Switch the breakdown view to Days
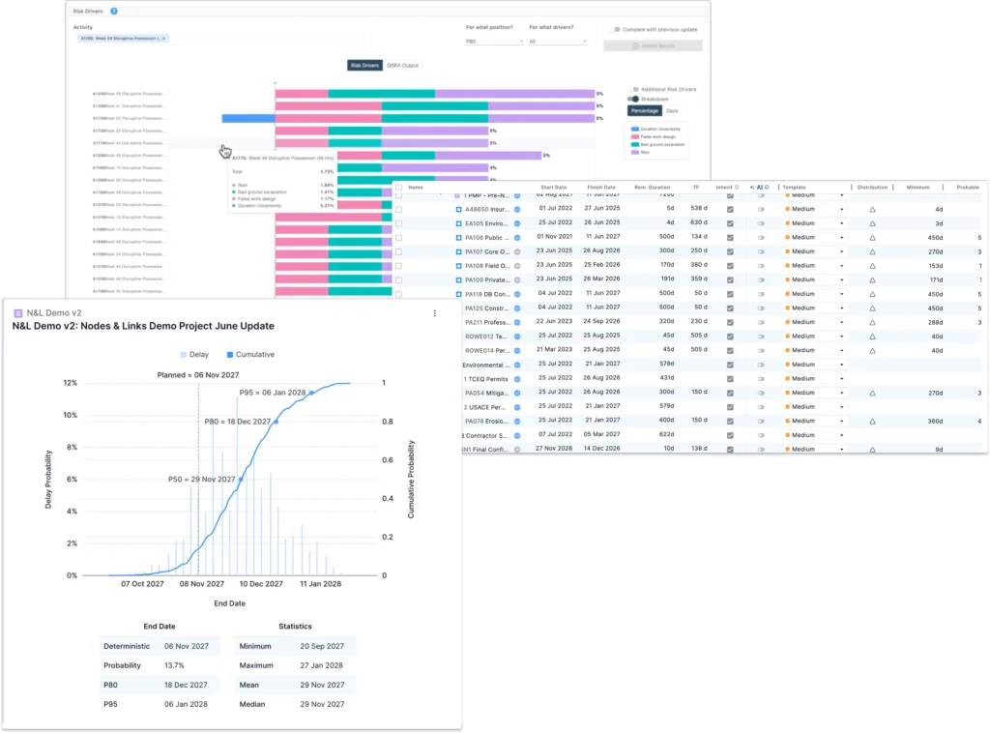This screenshot has width=990, height=733. click(x=672, y=111)
